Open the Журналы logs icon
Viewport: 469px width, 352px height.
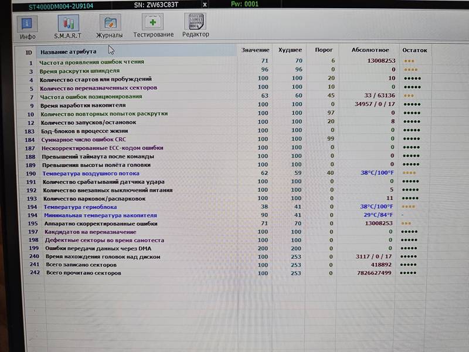click(x=110, y=26)
